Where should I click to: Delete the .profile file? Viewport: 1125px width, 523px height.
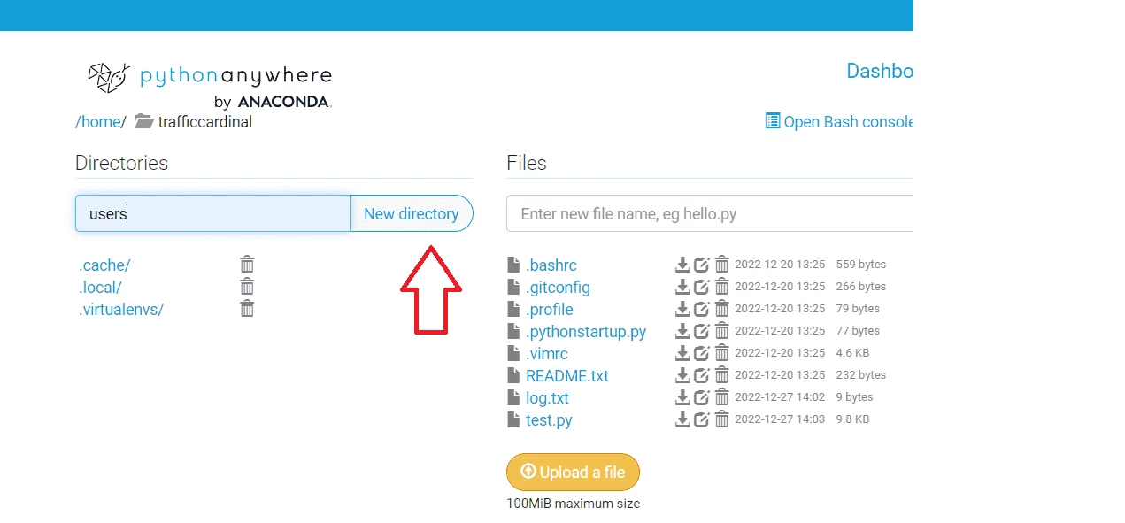722,309
